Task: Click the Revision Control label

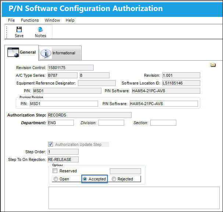Action: pyautogui.click(x=31, y=68)
